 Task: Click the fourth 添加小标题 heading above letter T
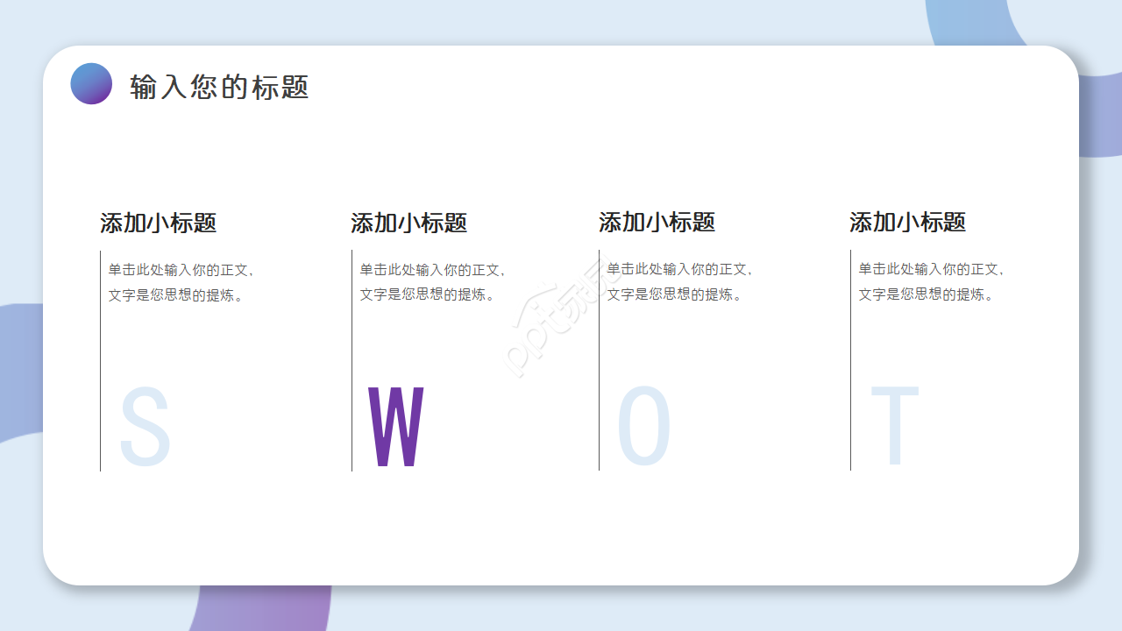[x=906, y=223]
